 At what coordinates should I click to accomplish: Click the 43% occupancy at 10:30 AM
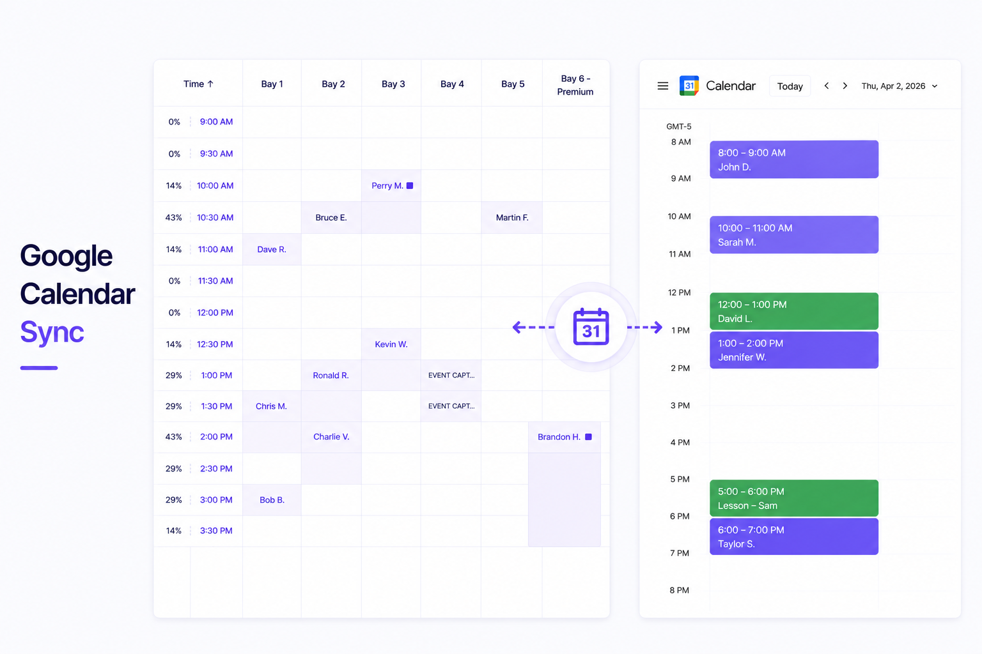point(174,218)
